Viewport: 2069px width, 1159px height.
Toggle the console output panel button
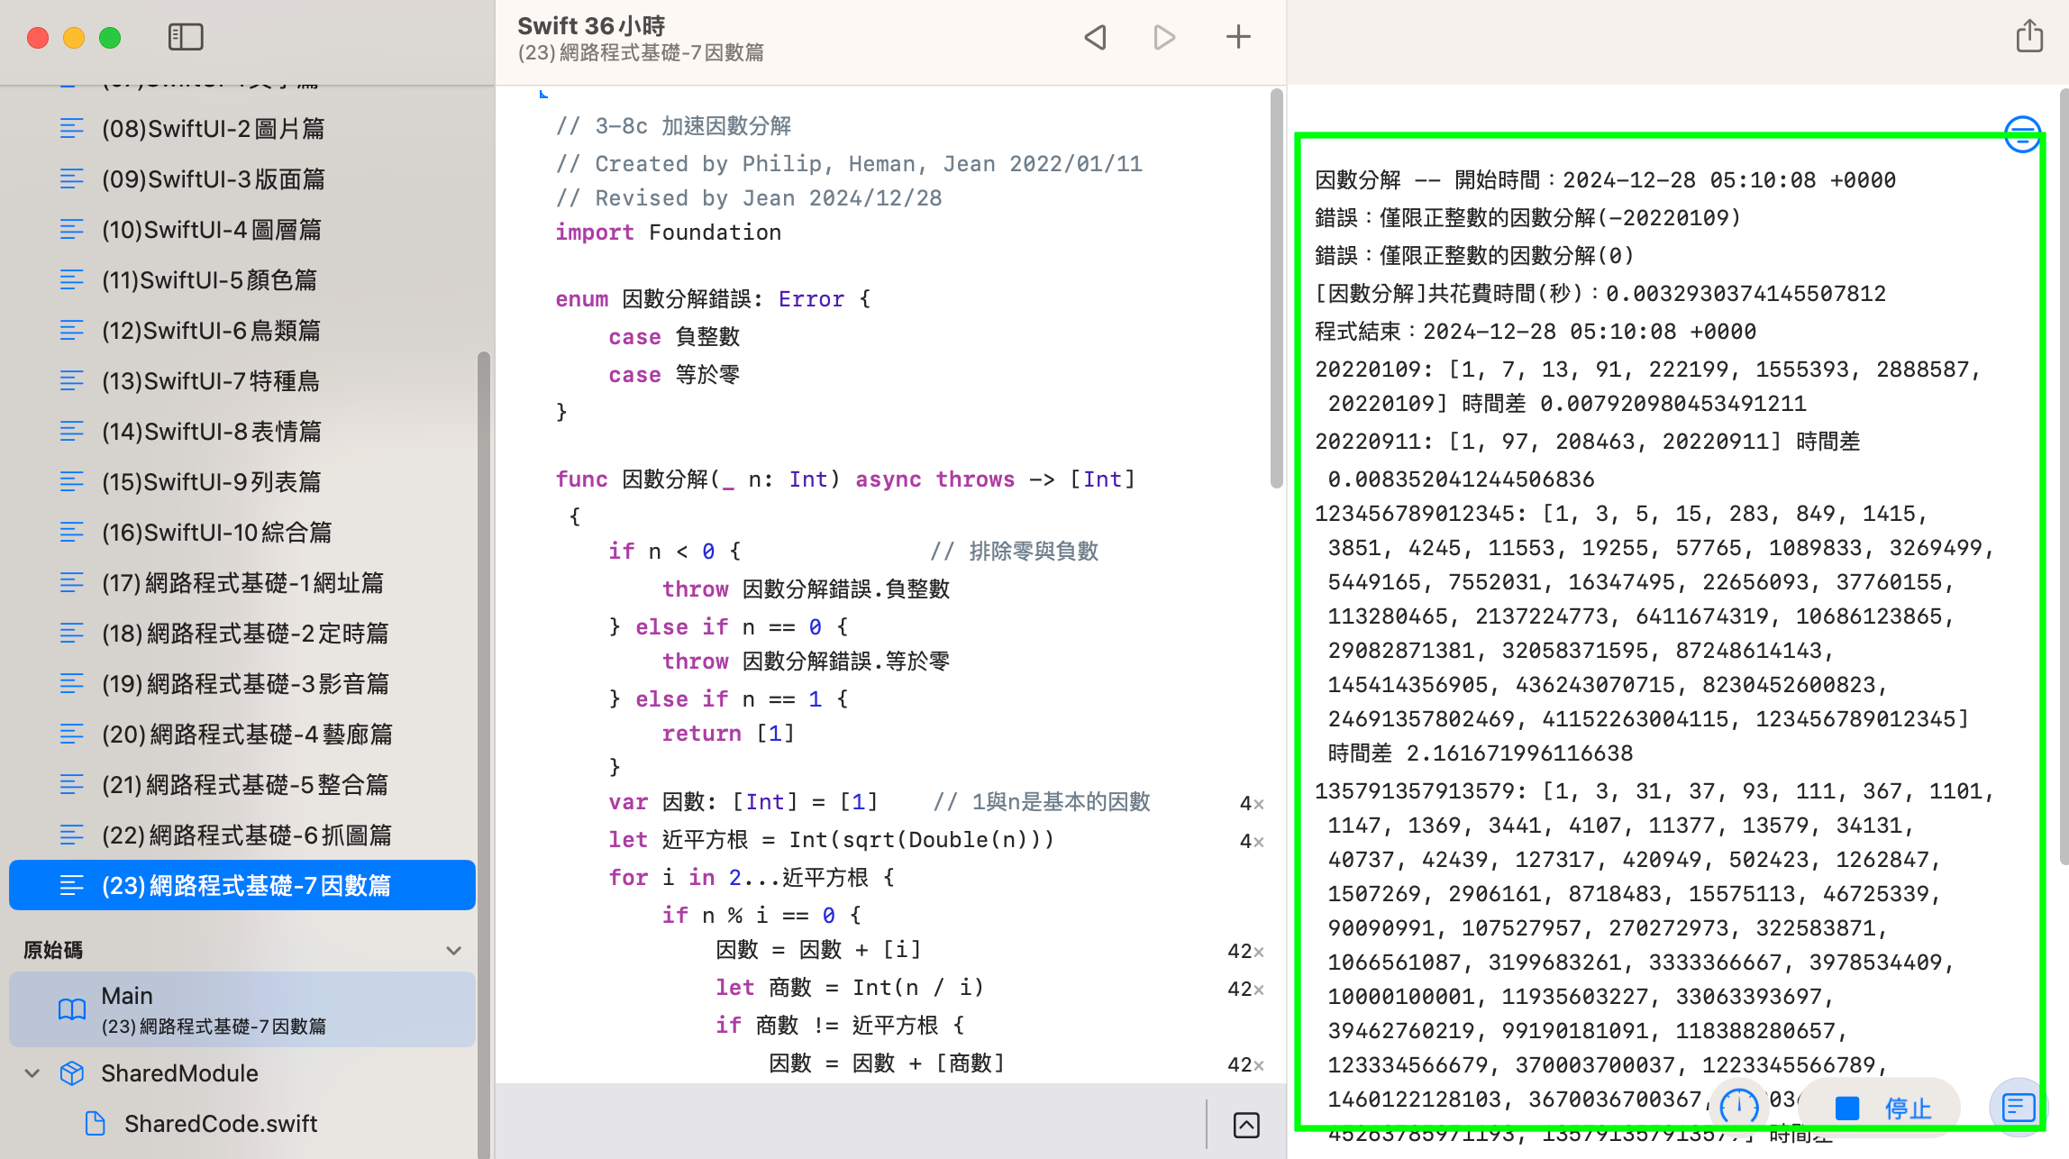point(2018,1107)
